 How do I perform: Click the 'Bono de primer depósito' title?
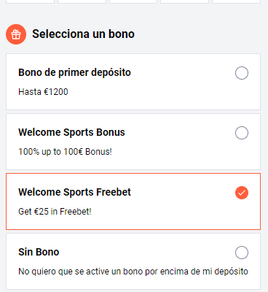point(74,72)
